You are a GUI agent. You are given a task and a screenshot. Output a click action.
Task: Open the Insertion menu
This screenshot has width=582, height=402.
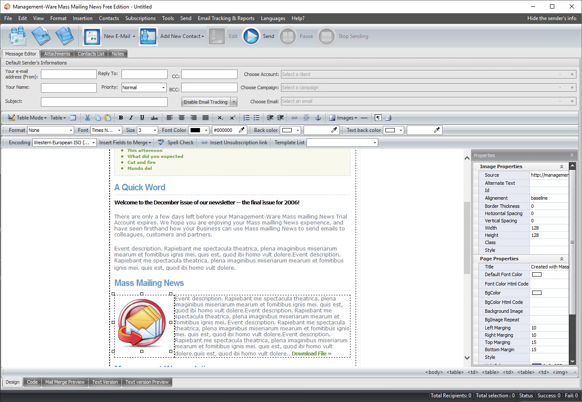click(x=83, y=18)
